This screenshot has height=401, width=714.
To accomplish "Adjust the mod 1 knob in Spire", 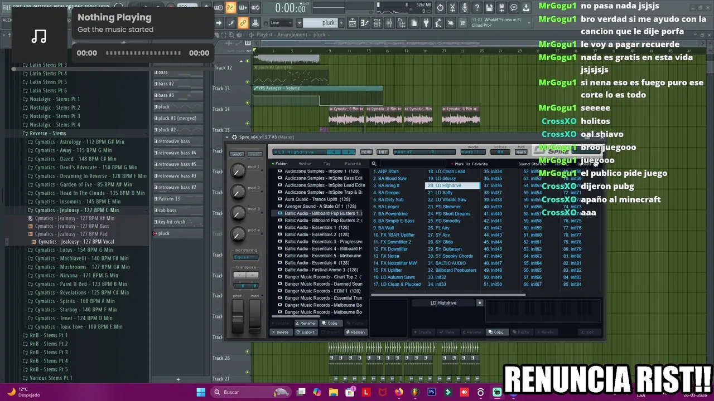I will pos(238,172).
